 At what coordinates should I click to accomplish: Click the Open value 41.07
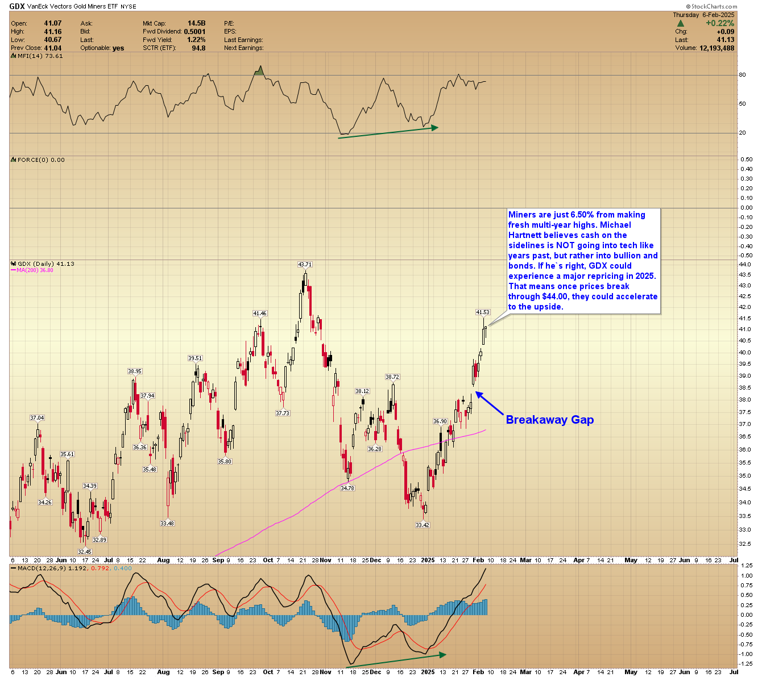(53, 23)
